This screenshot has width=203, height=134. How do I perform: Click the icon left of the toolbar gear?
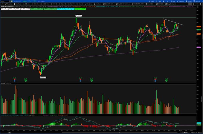[x=197, y=4]
